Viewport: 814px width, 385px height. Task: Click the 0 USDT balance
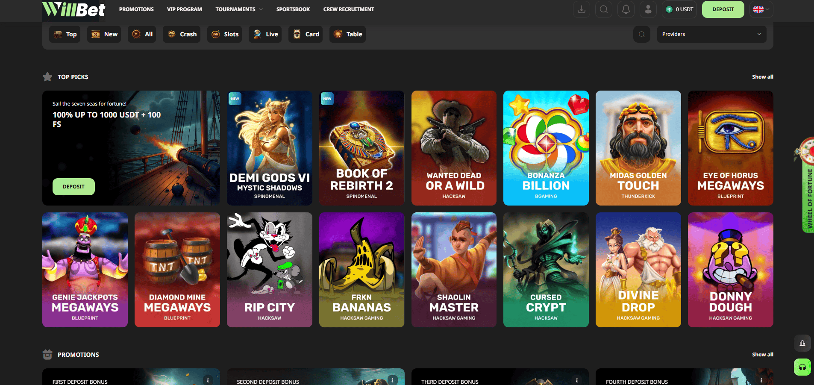tap(679, 9)
